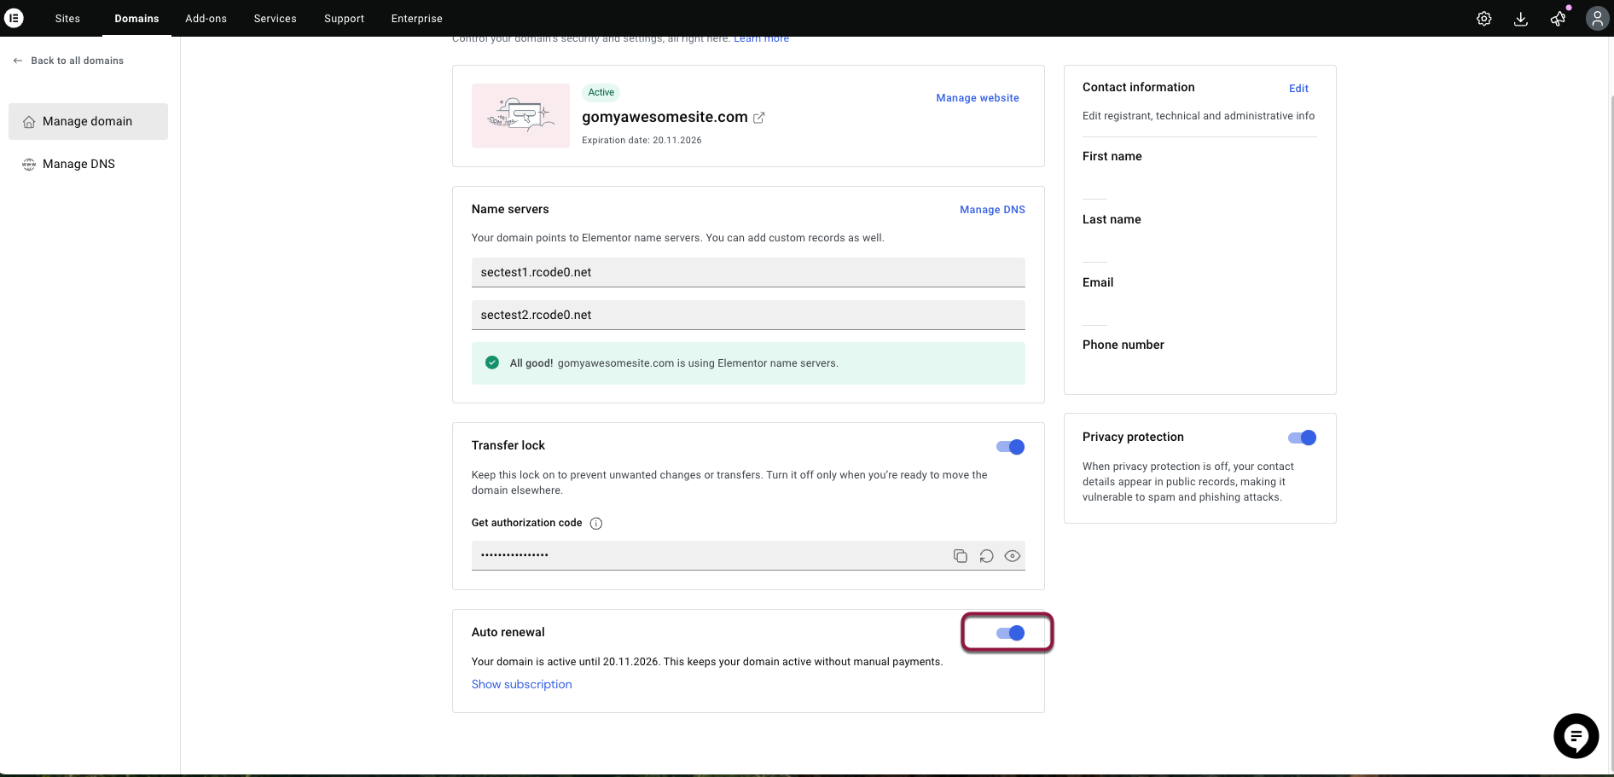Open gomyawesomesite.com external link icon

(x=758, y=118)
